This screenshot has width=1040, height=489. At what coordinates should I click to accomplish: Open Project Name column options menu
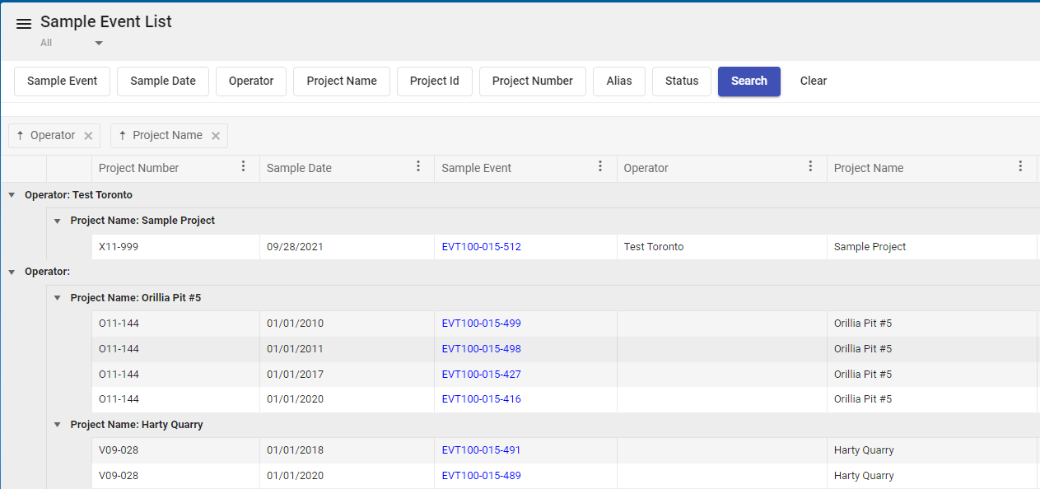pyautogui.click(x=1020, y=167)
